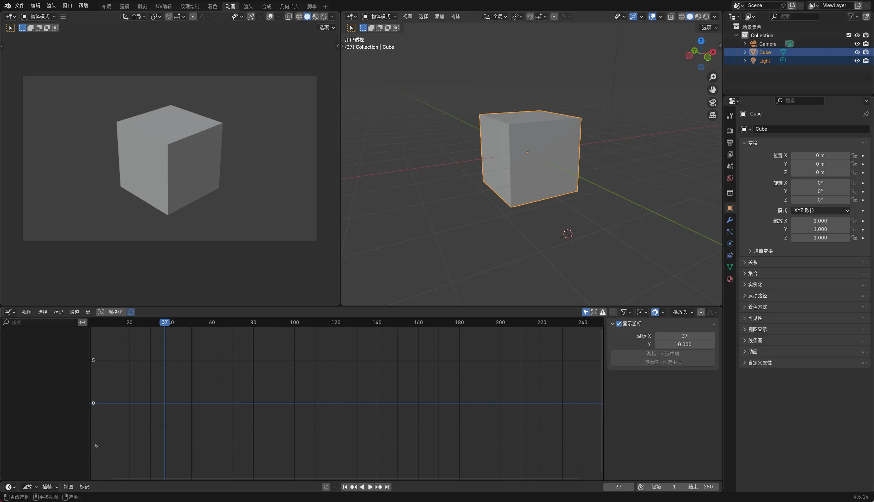
Task: Expand the Cube tree item in outliner
Action: pos(745,53)
